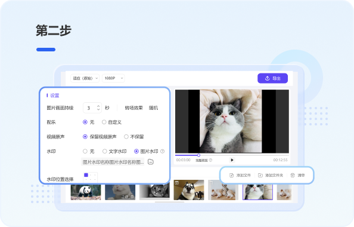Click the cat video preview area
This screenshot has height=227, width=354.
(x=232, y=121)
